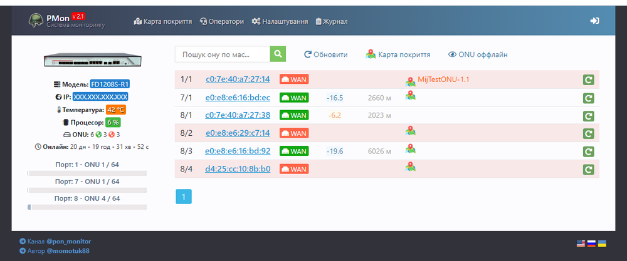Open ONU link c0:7e:40:a7:27:14
The width and height of the screenshot is (627, 261).
[x=237, y=79]
